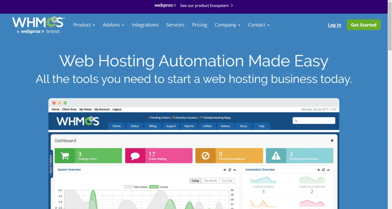Collapse the Automation Overview panel
The height and width of the screenshot is (209, 392).
tap(328, 170)
